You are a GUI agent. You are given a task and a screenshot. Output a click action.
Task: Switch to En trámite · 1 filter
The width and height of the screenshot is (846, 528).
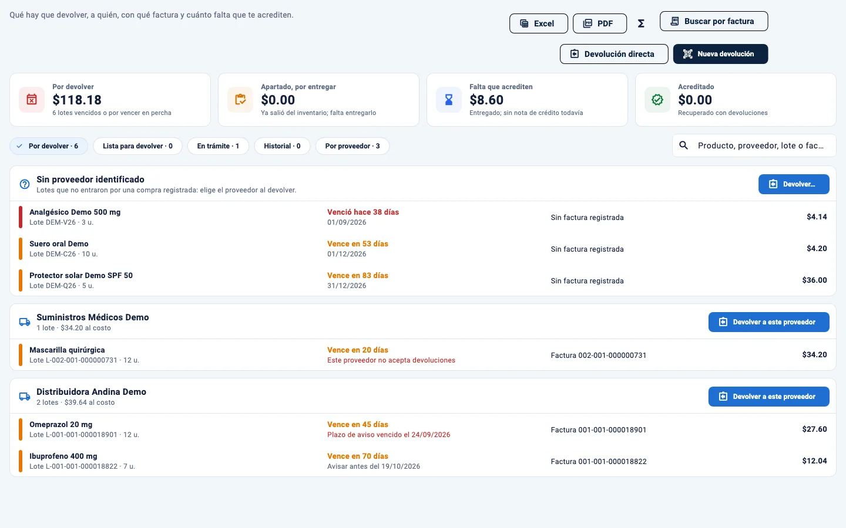coord(218,146)
